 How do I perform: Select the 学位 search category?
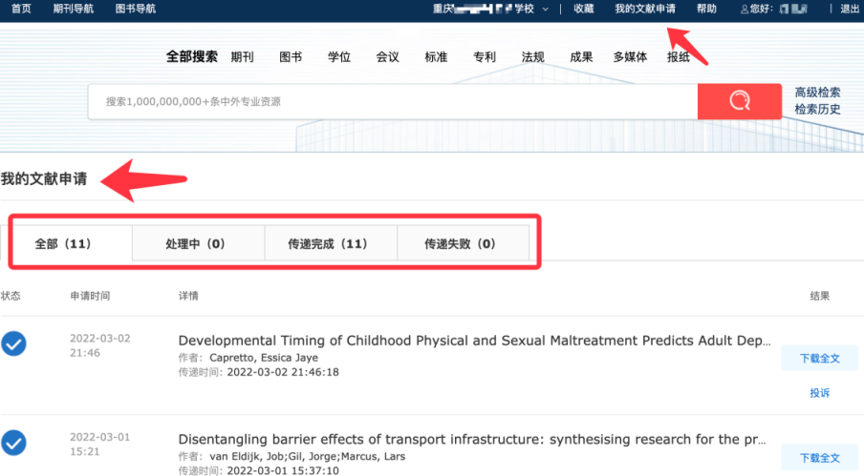(339, 57)
